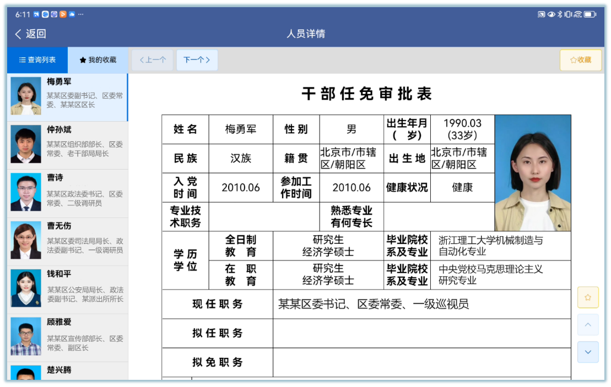The width and height of the screenshot is (611, 387).
Task: Select 顾雅爱 in the person list
Action: tap(67, 338)
